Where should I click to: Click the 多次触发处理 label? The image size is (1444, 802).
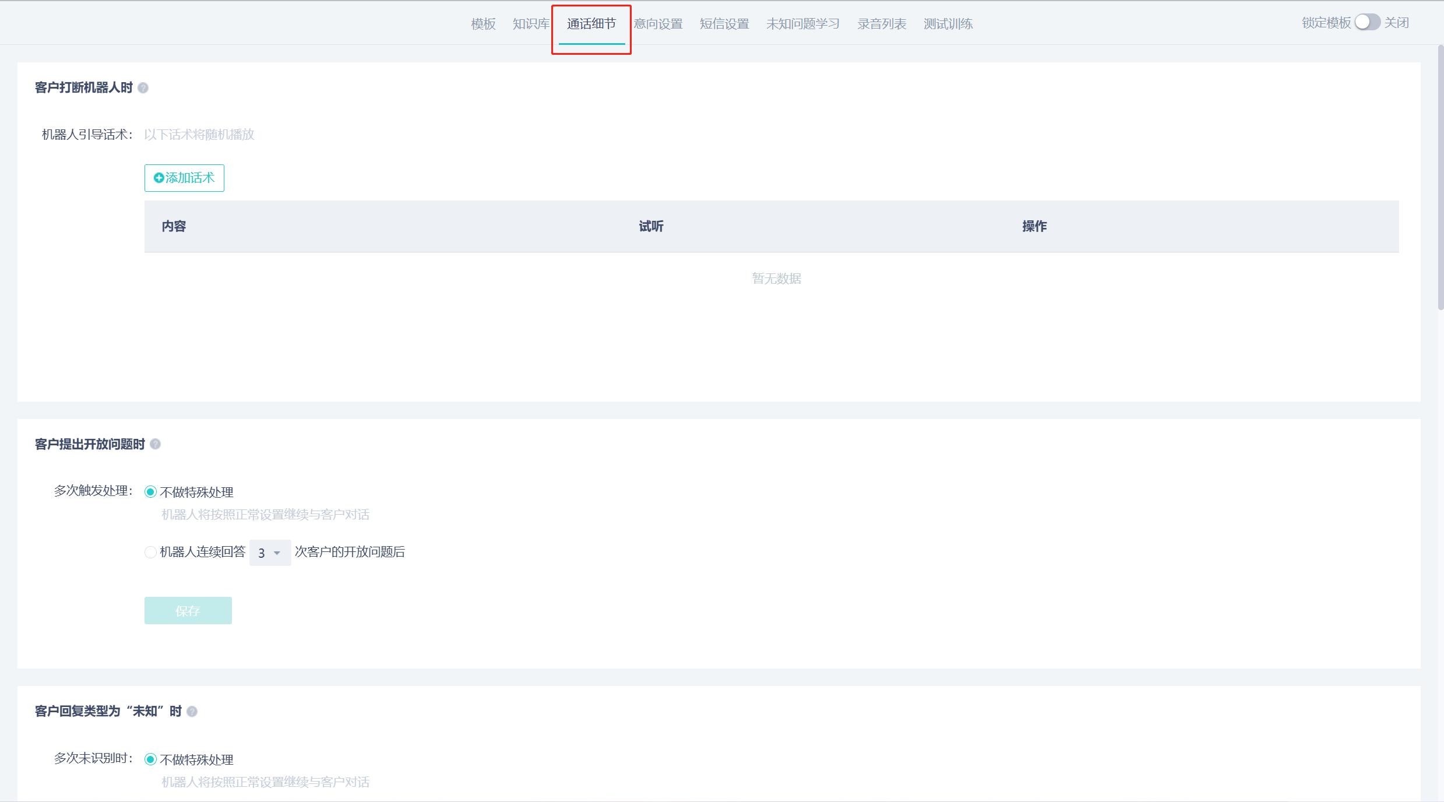93,491
